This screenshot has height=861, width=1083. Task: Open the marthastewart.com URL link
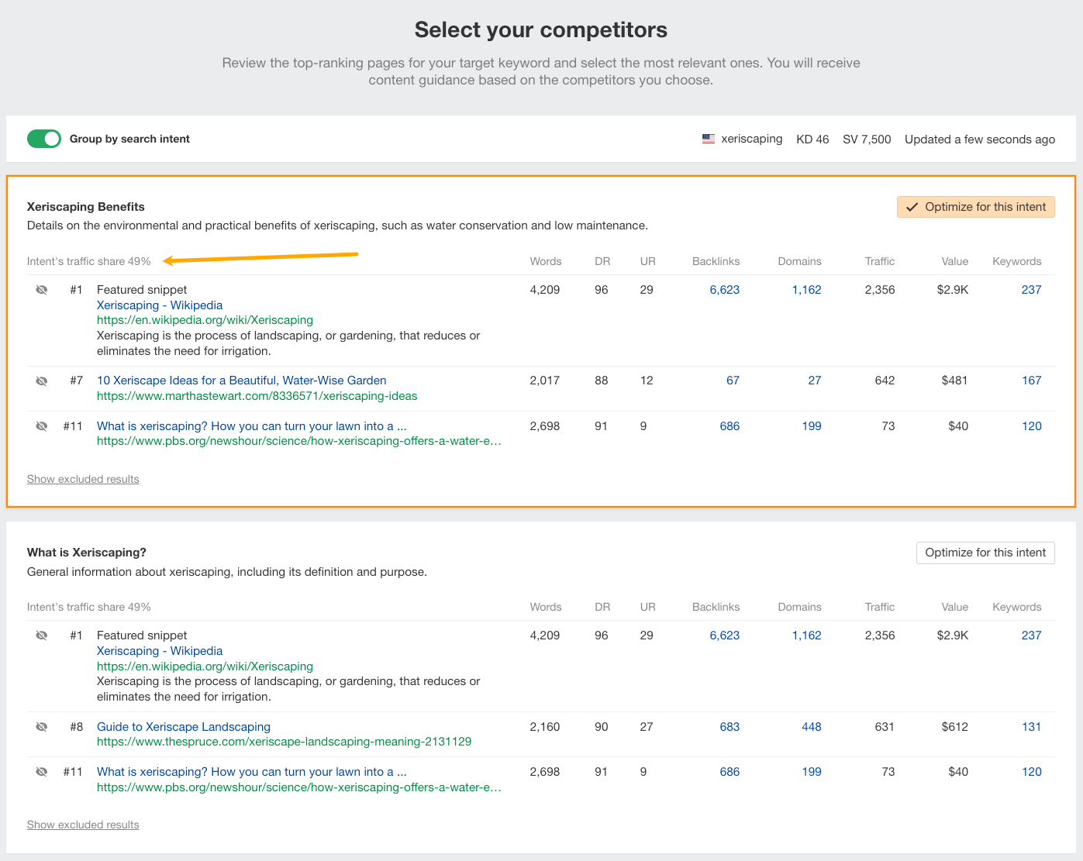click(x=257, y=396)
